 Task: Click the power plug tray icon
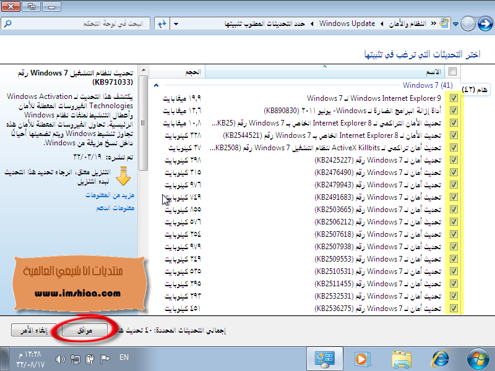point(90,359)
